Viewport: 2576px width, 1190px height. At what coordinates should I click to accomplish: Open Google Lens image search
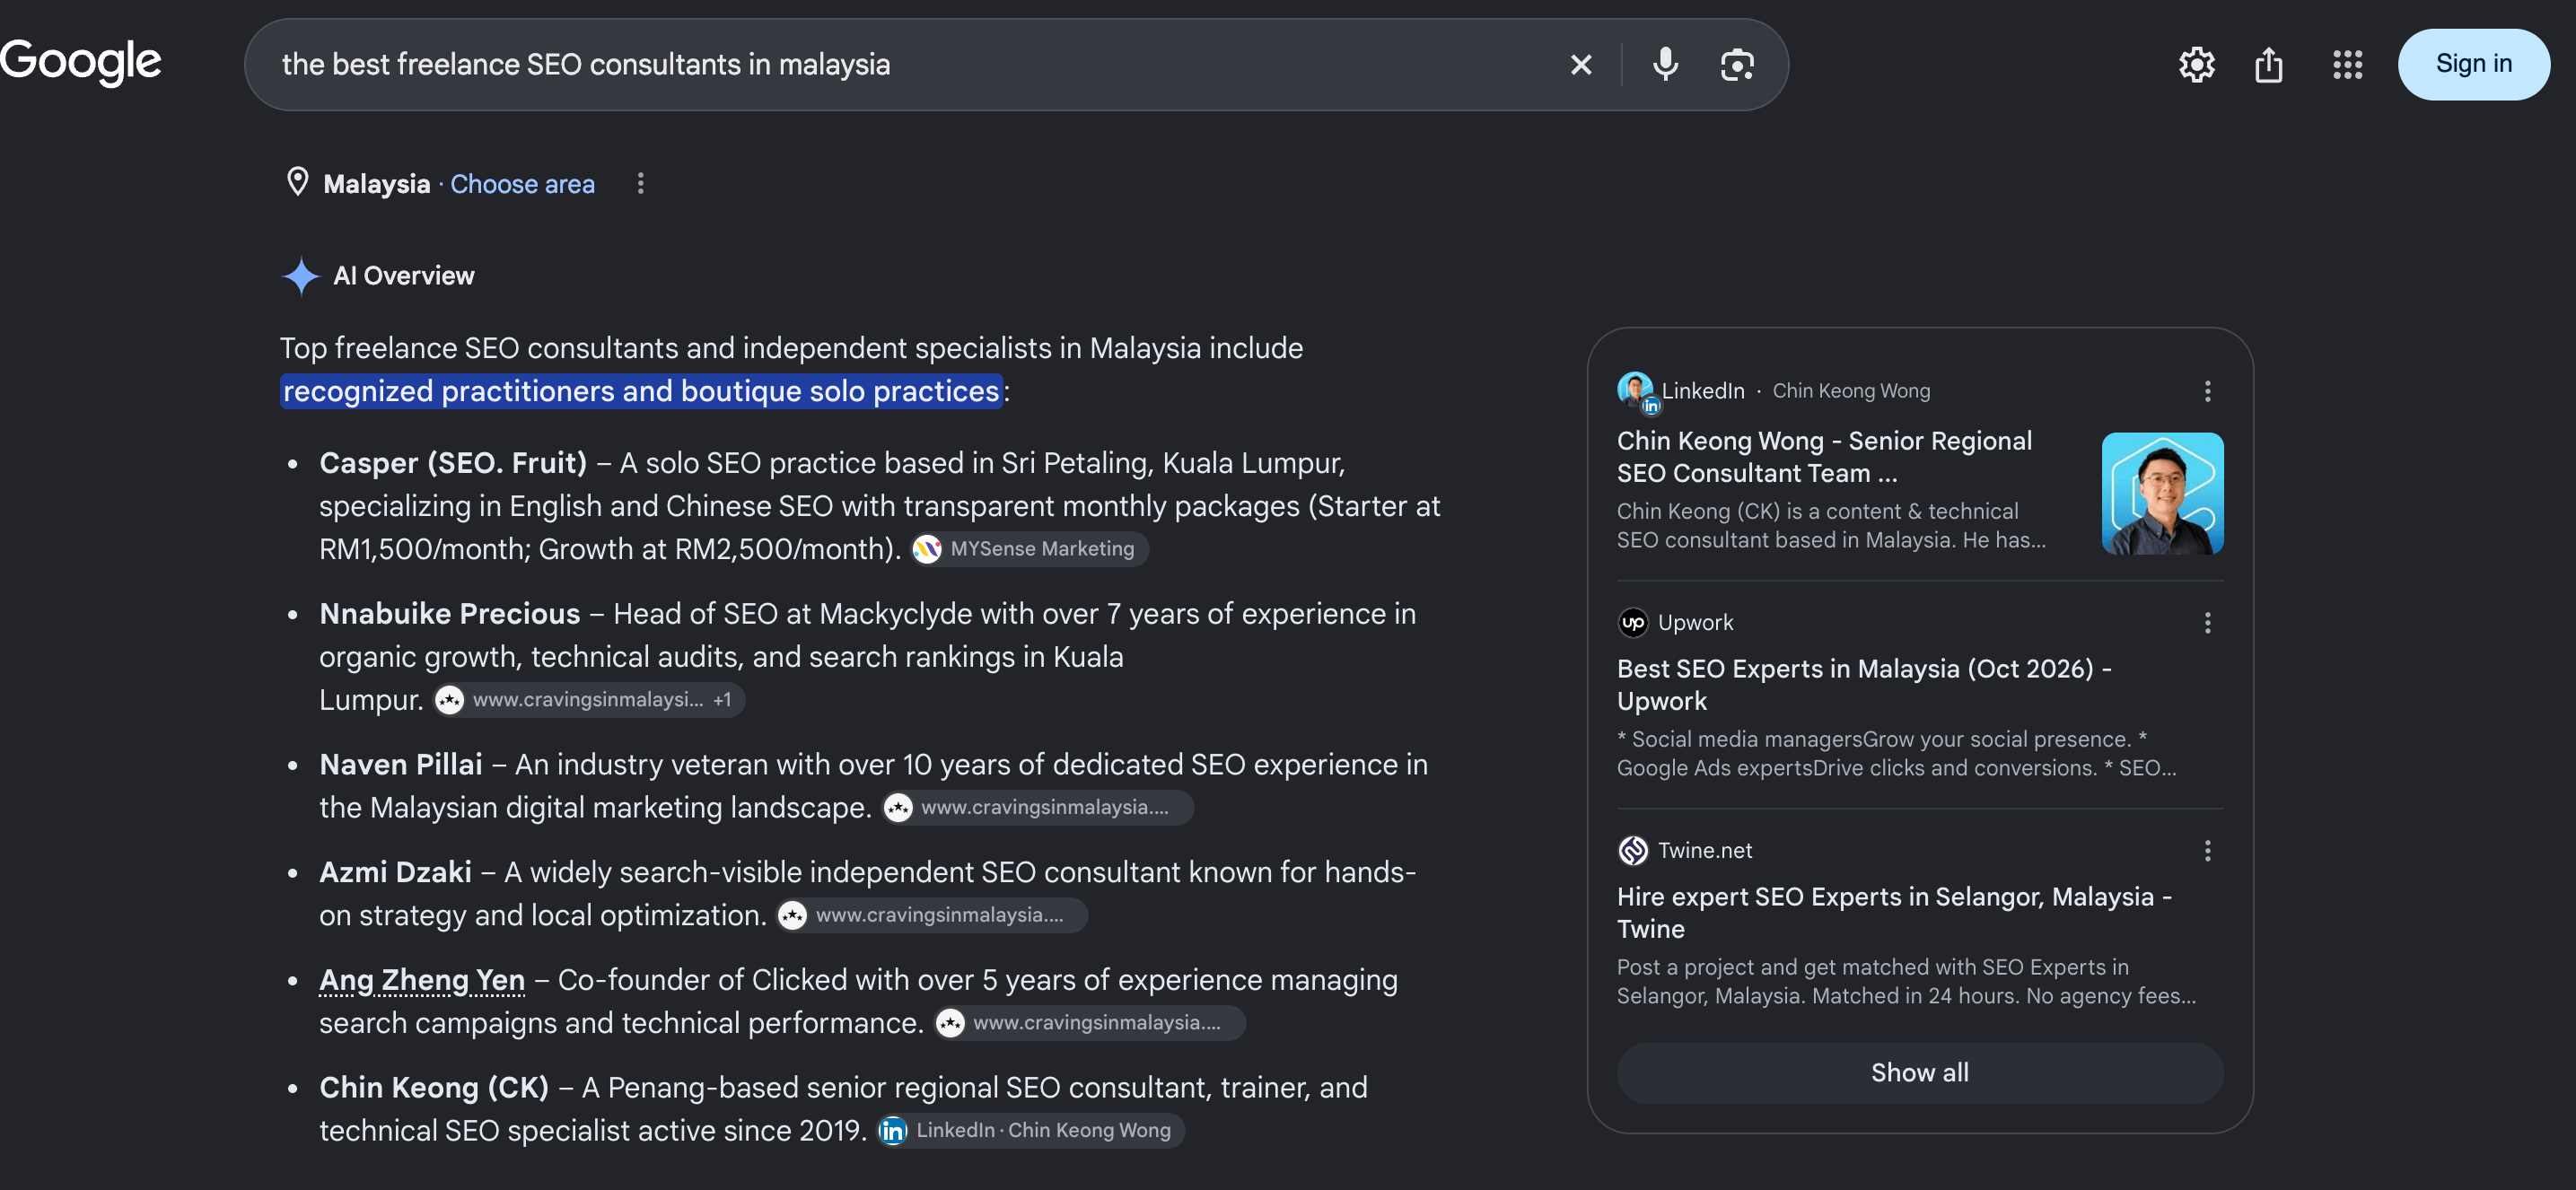click(x=1737, y=65)
